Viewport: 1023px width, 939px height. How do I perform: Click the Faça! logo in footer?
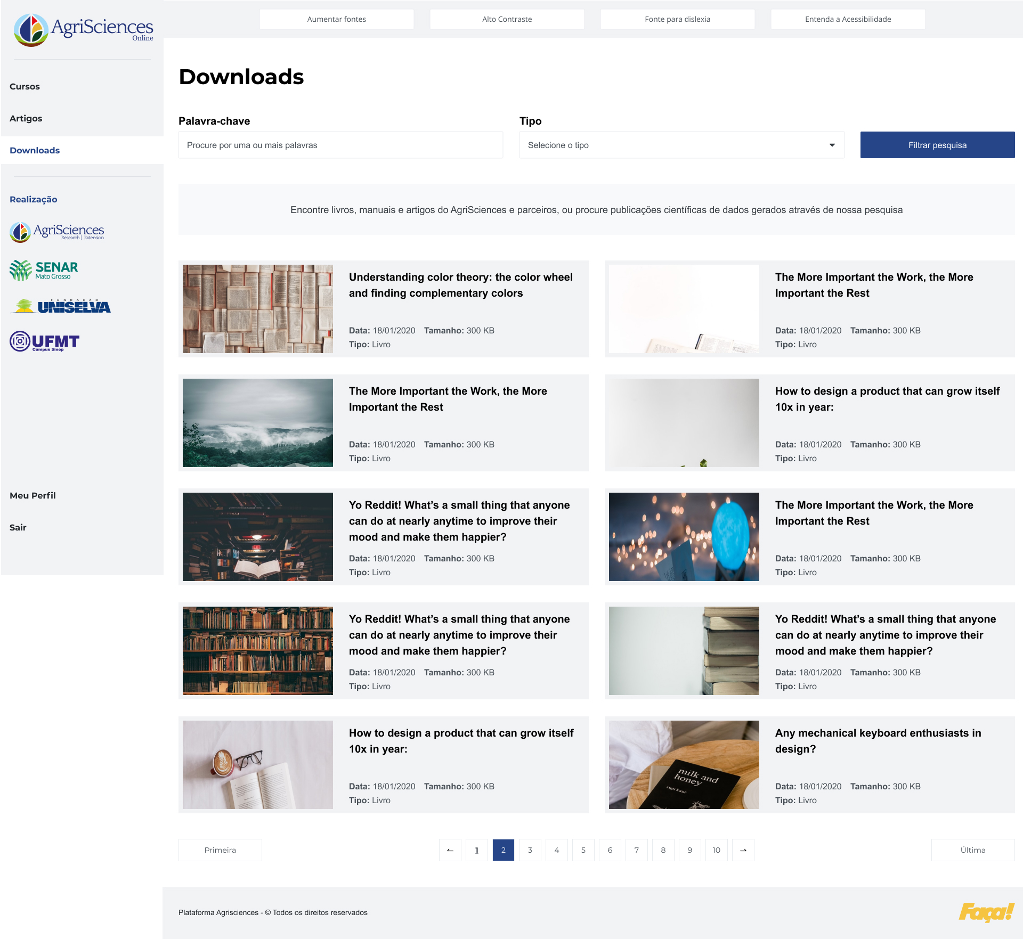point(986,912)
